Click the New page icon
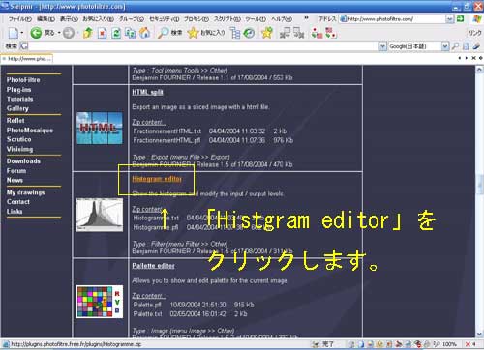 tap(14, 33)
